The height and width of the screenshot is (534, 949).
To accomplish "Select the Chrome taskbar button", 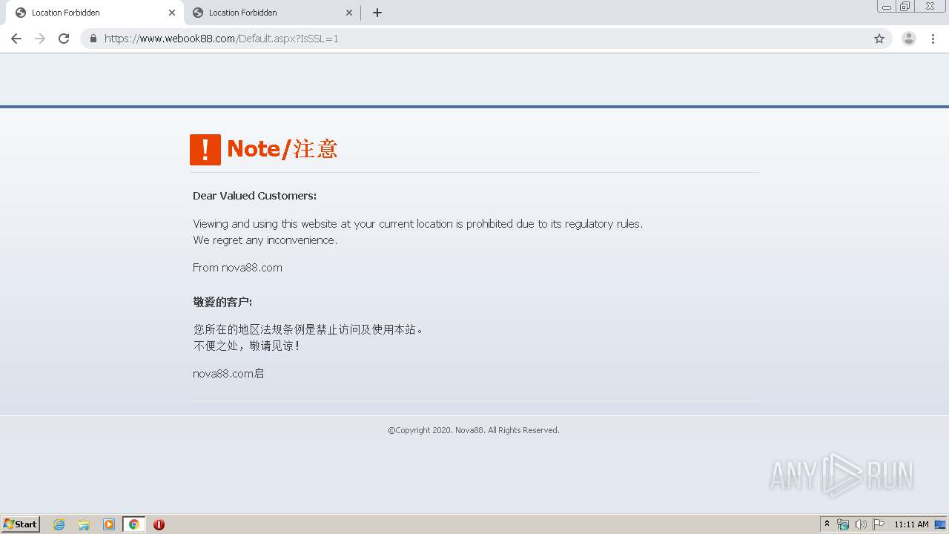I will [133, 524].
